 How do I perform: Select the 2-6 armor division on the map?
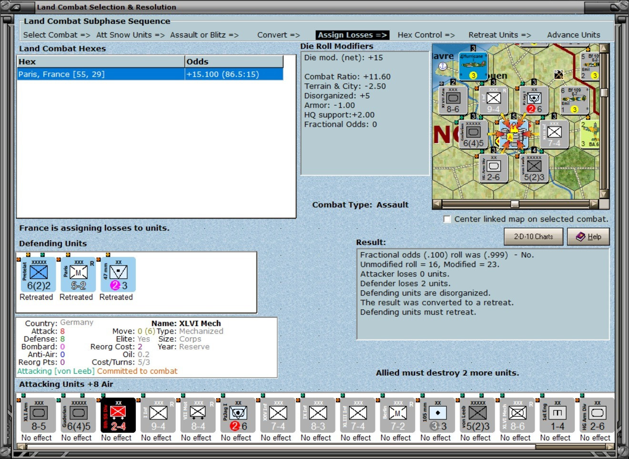pyautogui.click(x=493, y=169)
